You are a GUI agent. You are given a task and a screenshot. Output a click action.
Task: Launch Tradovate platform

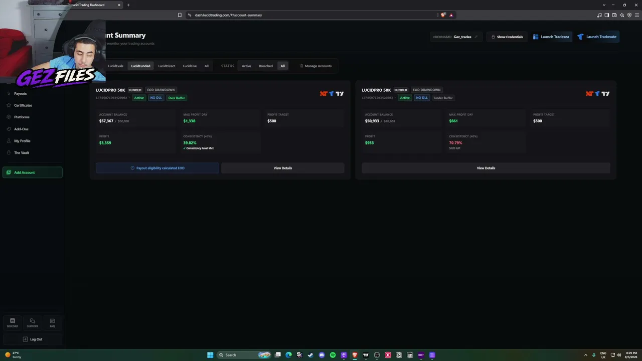click(597, 37)
